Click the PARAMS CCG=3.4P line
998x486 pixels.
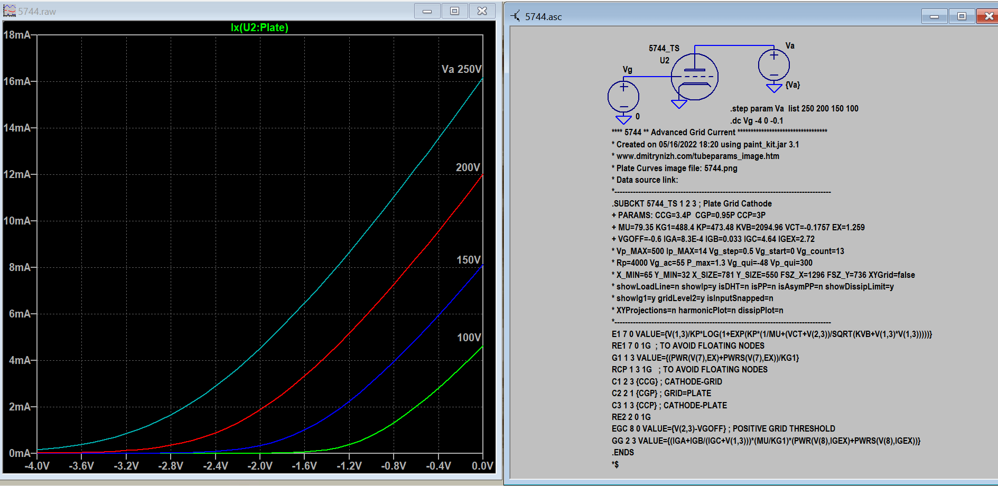coord(688,215)
